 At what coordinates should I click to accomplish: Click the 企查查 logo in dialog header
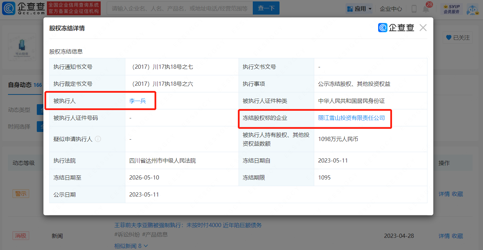pyautogui.click(x=396, y=28)
